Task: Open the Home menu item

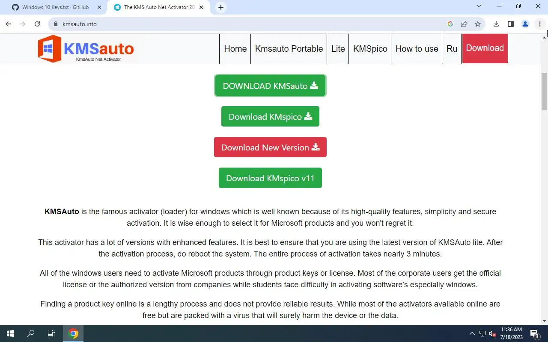Action: 235,49
